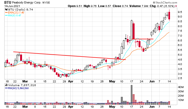188x109 pixels.
Task: Select the 'Close 8.74' value
Action: [120, 6]
